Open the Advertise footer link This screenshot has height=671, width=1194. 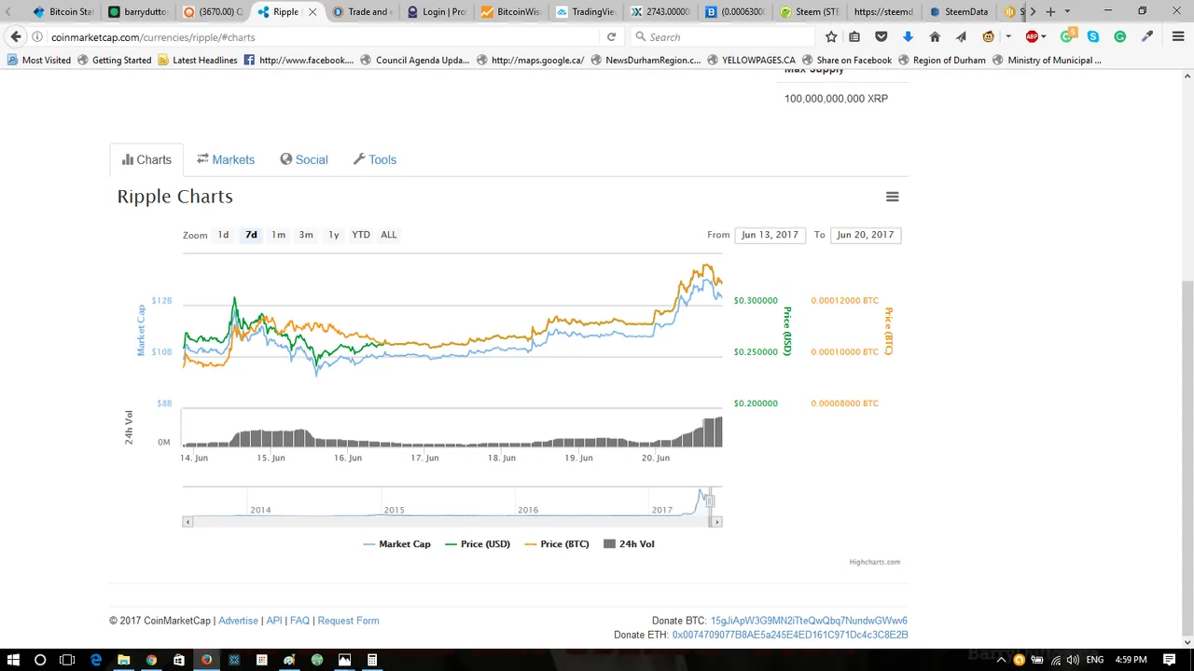click(x=238, y=621)
